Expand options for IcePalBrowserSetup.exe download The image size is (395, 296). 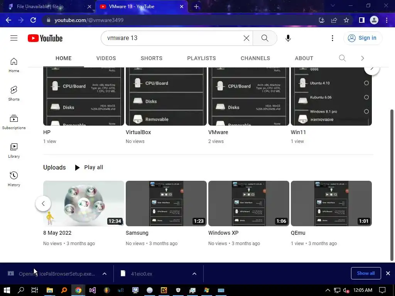[x=105, y=274]
